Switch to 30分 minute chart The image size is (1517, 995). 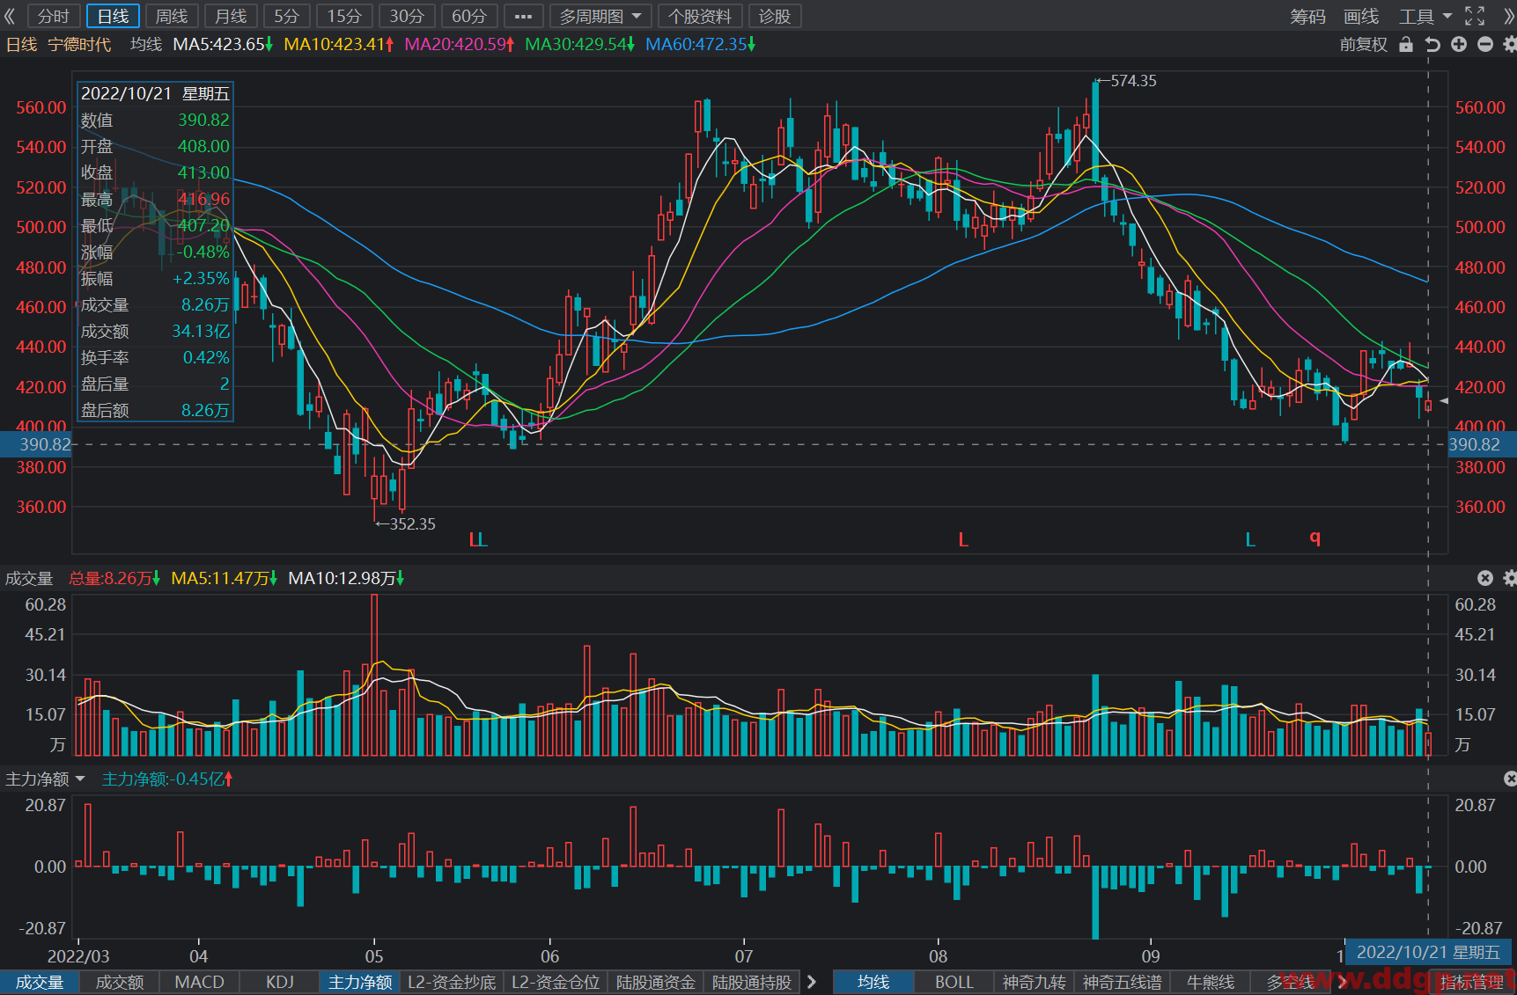coord(407,16)
